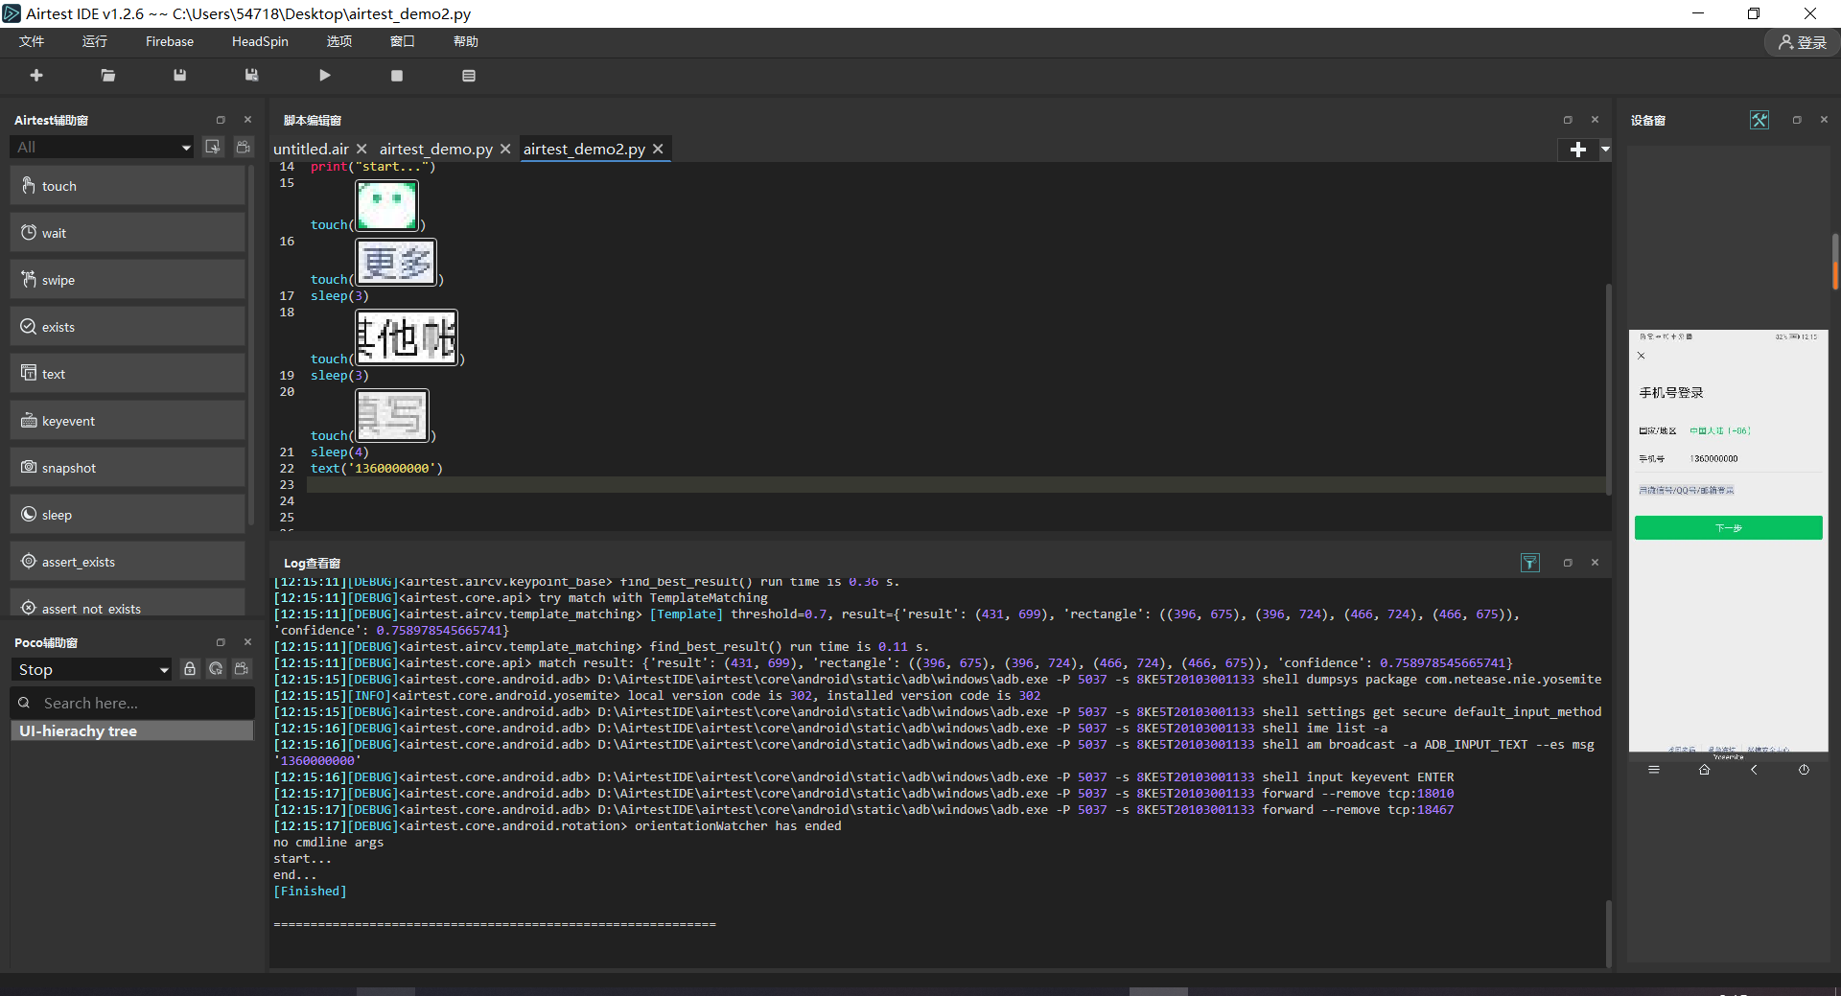Image resolution: width=1841 pixels, height=996 pixels.
Task: Insert a sleep command
Action: coord(128,515)
